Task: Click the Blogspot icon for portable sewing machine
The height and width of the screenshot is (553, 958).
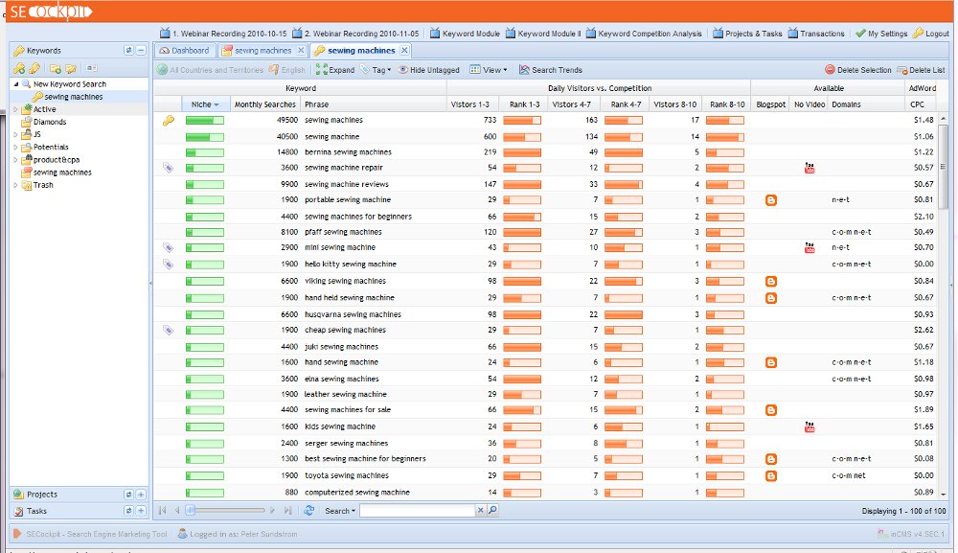Action: [771, 200]
